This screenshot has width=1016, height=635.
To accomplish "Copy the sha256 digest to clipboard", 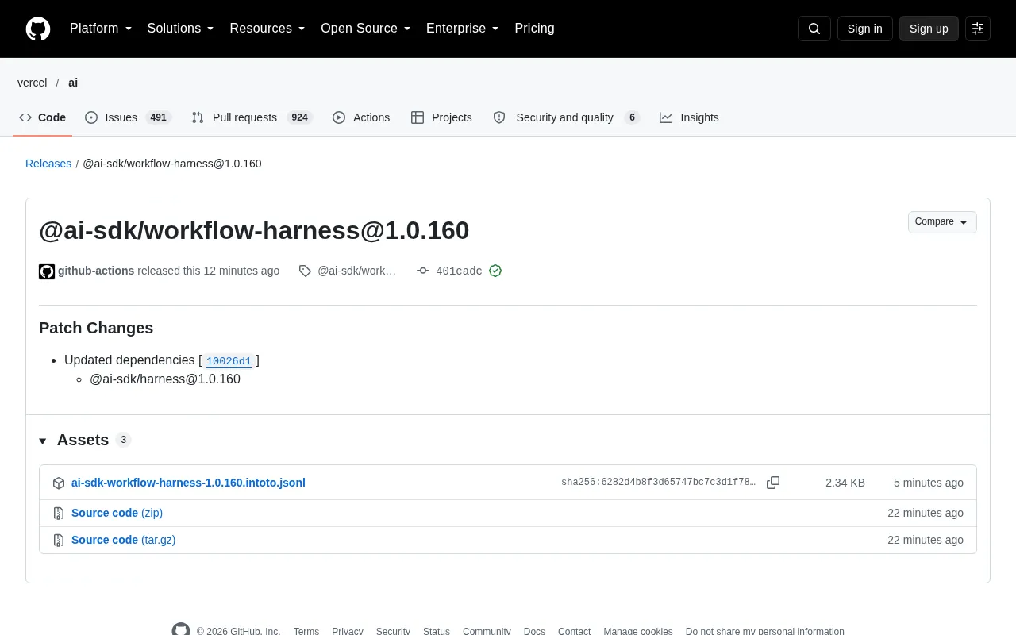I will point(773,483).
